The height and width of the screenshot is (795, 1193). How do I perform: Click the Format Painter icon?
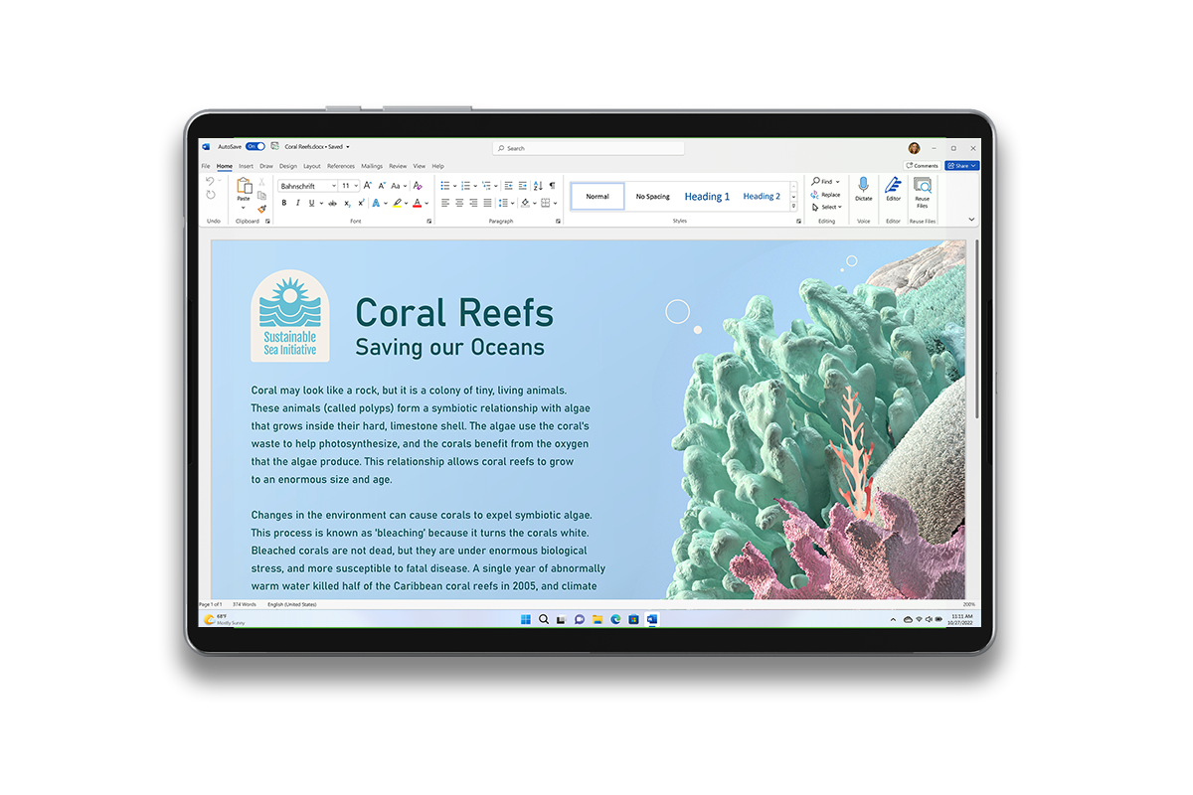262,209
